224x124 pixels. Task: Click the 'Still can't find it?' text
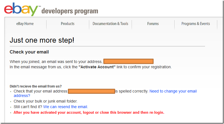click(28, 107)
